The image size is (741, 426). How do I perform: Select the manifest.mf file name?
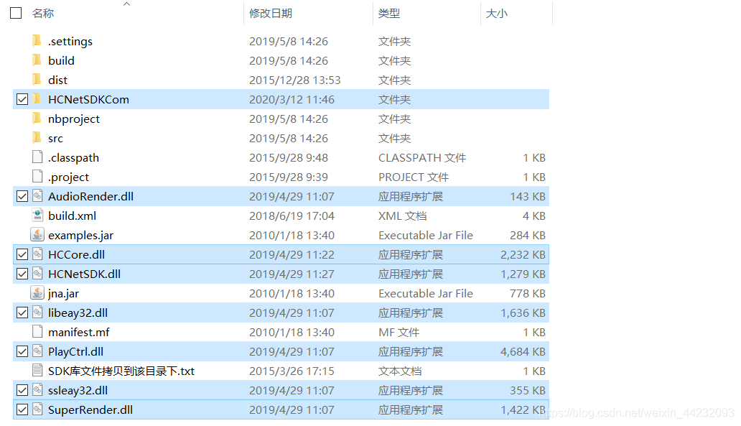pos(78,332)
